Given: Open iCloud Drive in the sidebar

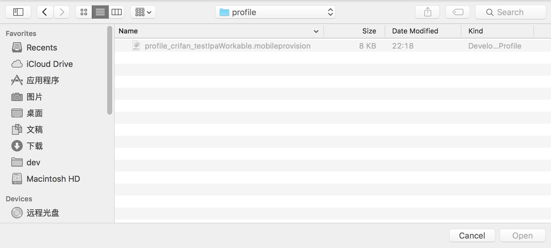Looking at the screenshot, I should pos(49,64).
